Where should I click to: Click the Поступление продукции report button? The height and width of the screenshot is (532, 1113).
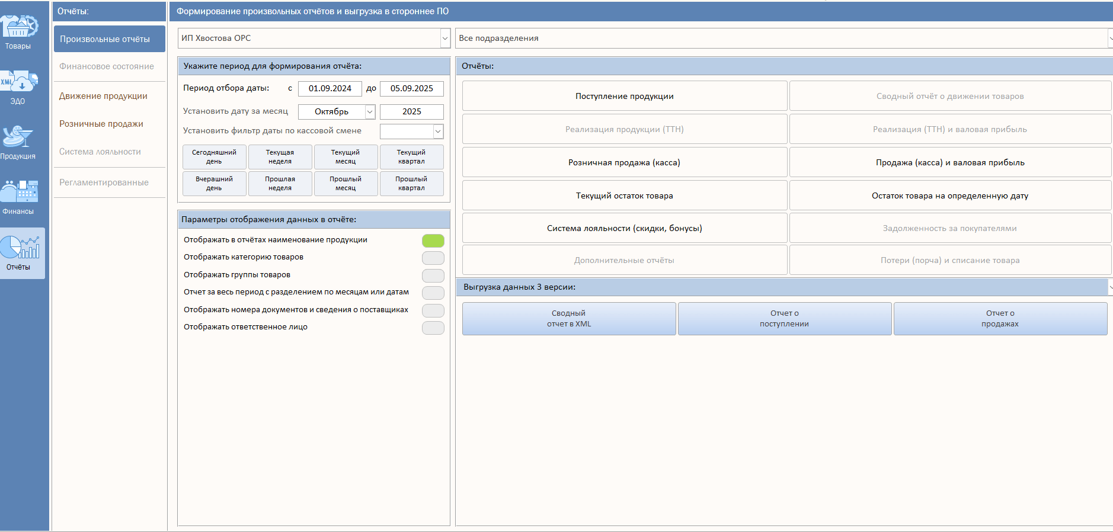pos(624,96)
